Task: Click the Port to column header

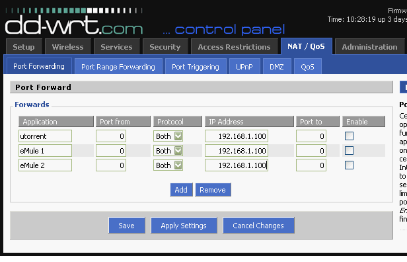Action: pos(318,121)
